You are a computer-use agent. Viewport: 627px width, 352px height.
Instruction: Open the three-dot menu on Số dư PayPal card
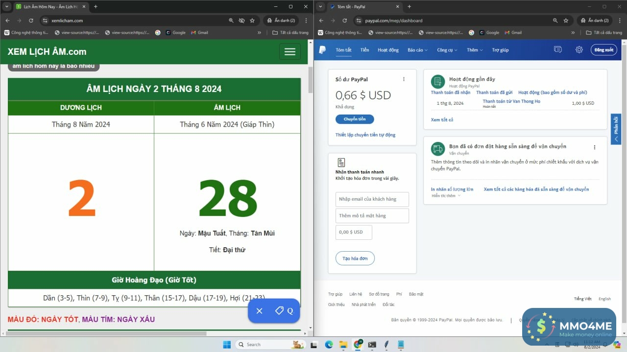(x=404, y=79)
